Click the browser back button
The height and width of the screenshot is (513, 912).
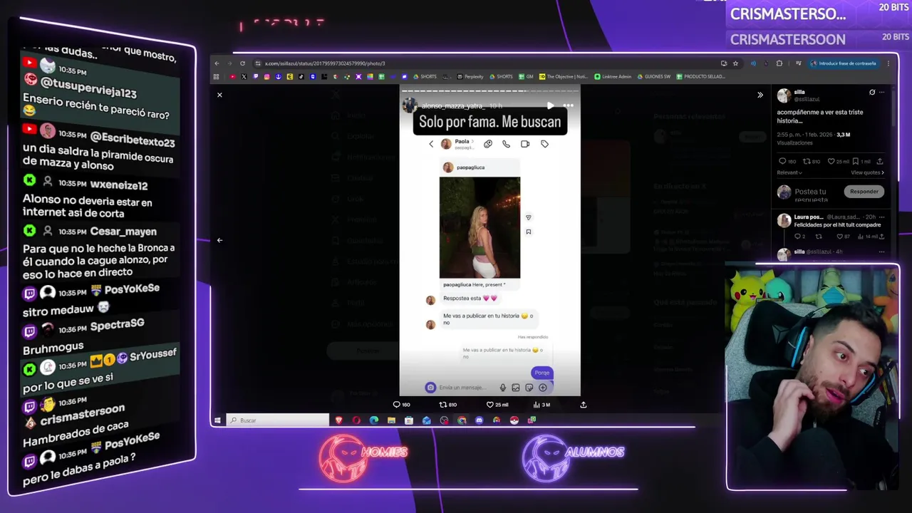click(217, 63)
